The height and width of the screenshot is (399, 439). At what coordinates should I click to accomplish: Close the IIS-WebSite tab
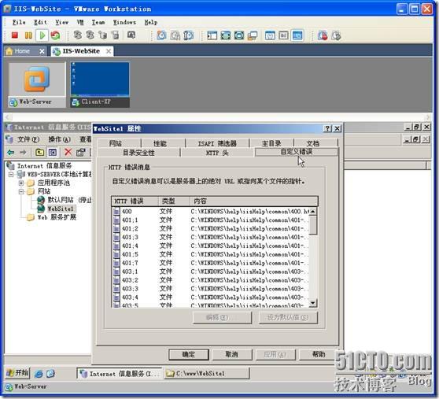coord(109,51)
